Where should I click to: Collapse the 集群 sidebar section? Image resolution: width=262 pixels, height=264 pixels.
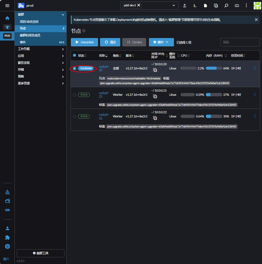point(63,15)
